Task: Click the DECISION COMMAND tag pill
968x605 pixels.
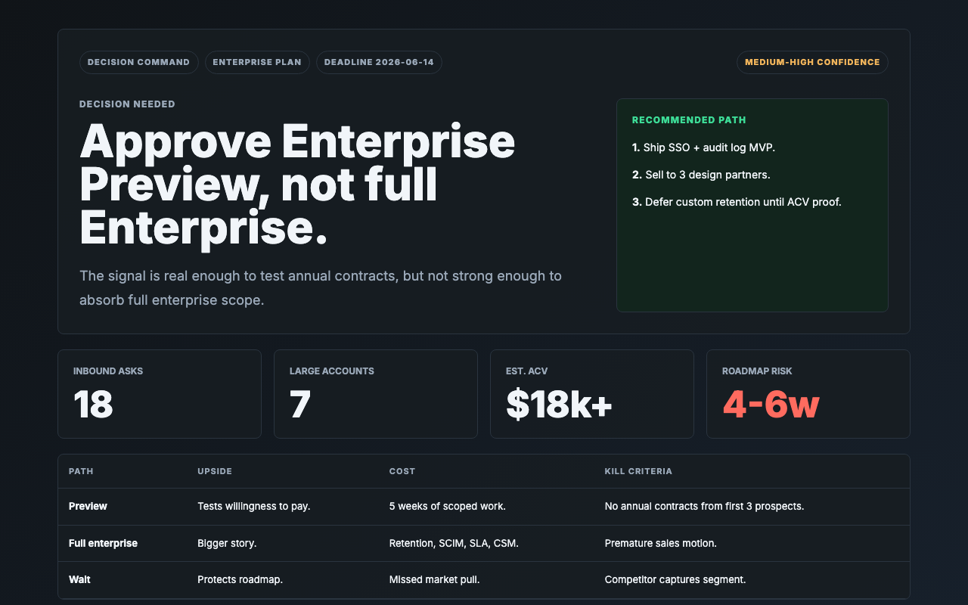Action: coord(139,62)
